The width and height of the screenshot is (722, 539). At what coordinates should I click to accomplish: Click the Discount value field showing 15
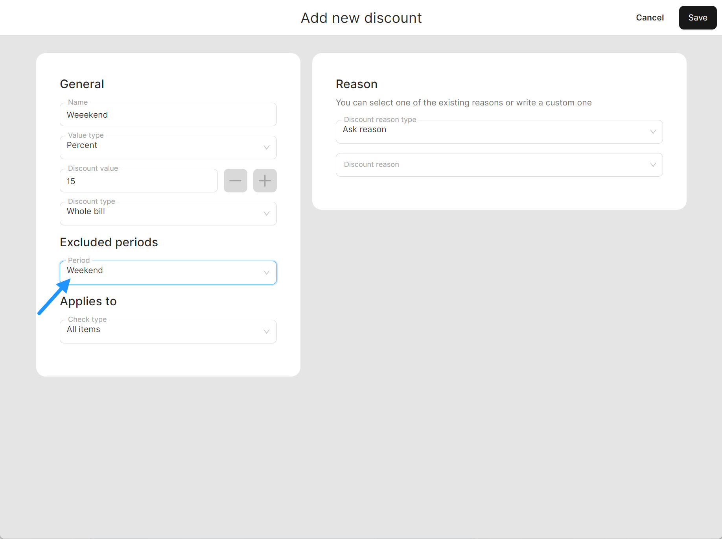[138, 181]
